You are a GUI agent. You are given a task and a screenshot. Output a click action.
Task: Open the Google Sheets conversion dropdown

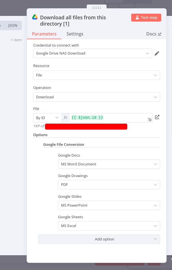109,226
